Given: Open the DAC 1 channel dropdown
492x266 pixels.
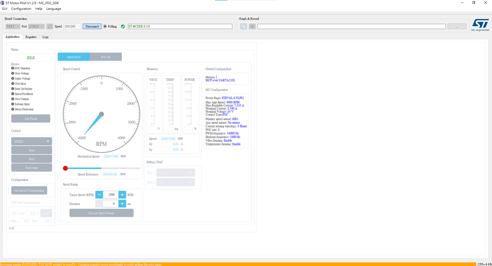Looking at the screenshot, I should coord(175,172).
